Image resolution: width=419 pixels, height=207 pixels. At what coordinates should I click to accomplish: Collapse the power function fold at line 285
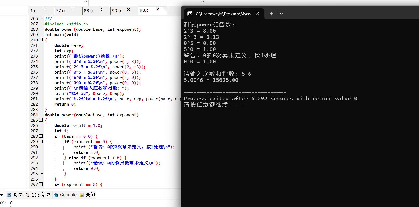click(41, 120)
